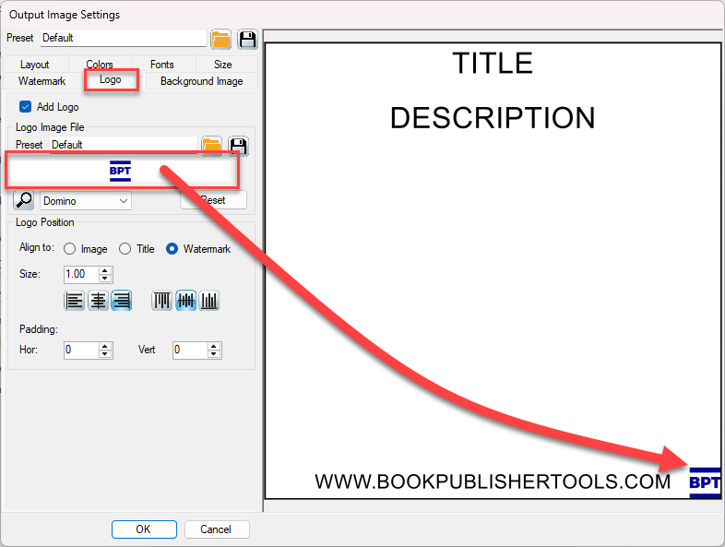
Task: Click the Cancel button
Action: [x=216, y=529]
